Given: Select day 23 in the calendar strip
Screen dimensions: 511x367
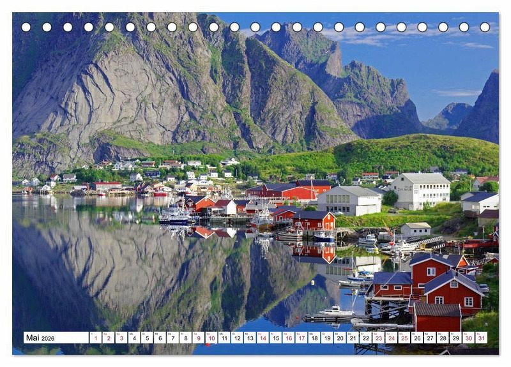Looking at the screenshot, I should click(379, 338).
